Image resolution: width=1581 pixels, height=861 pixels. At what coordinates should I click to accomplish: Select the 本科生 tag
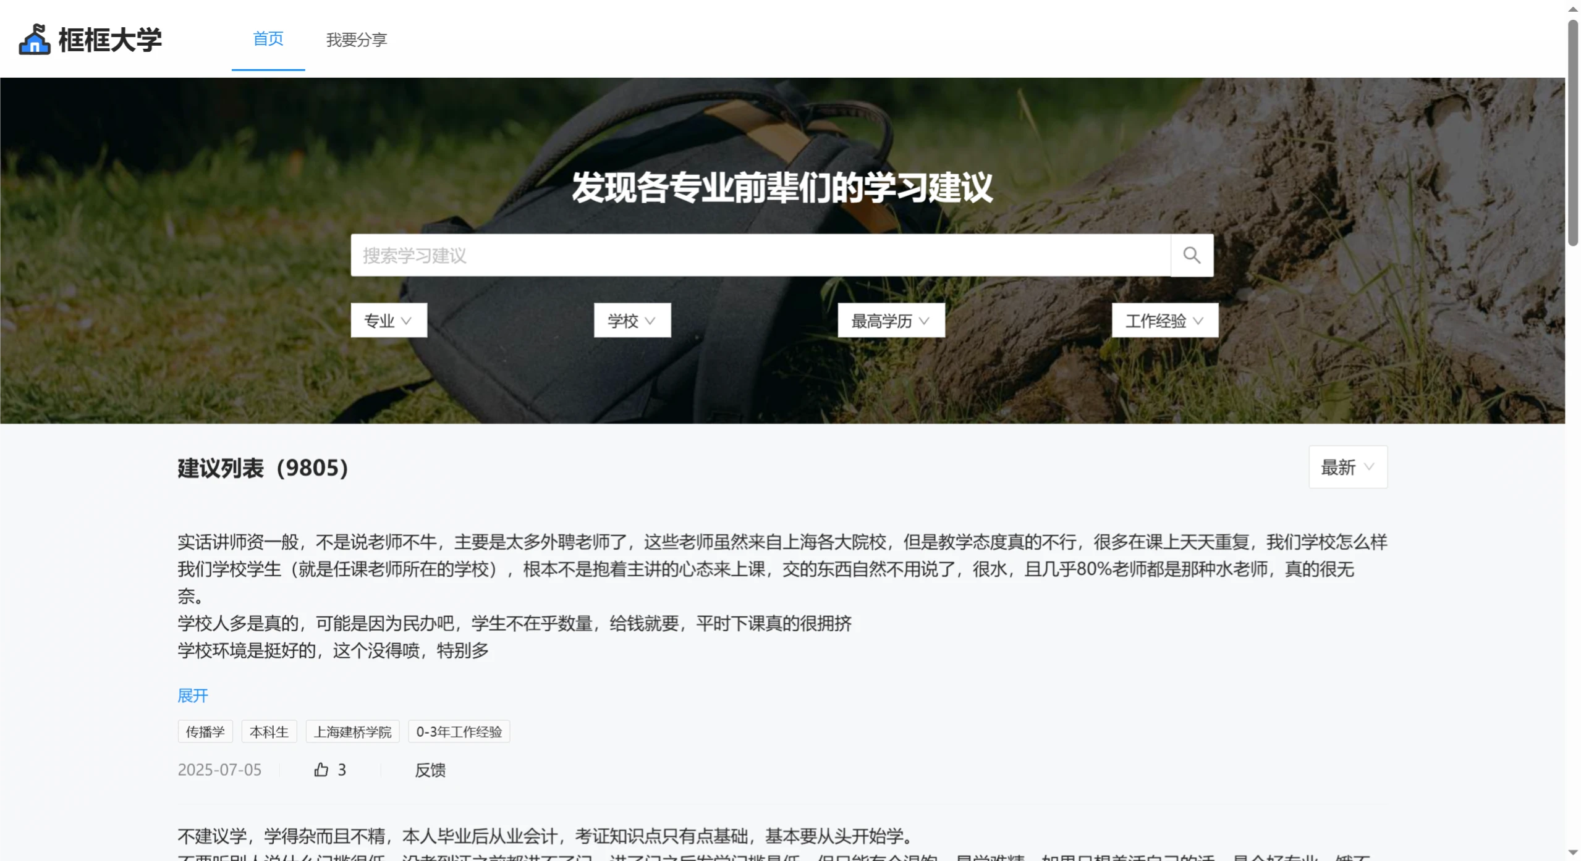268,731
